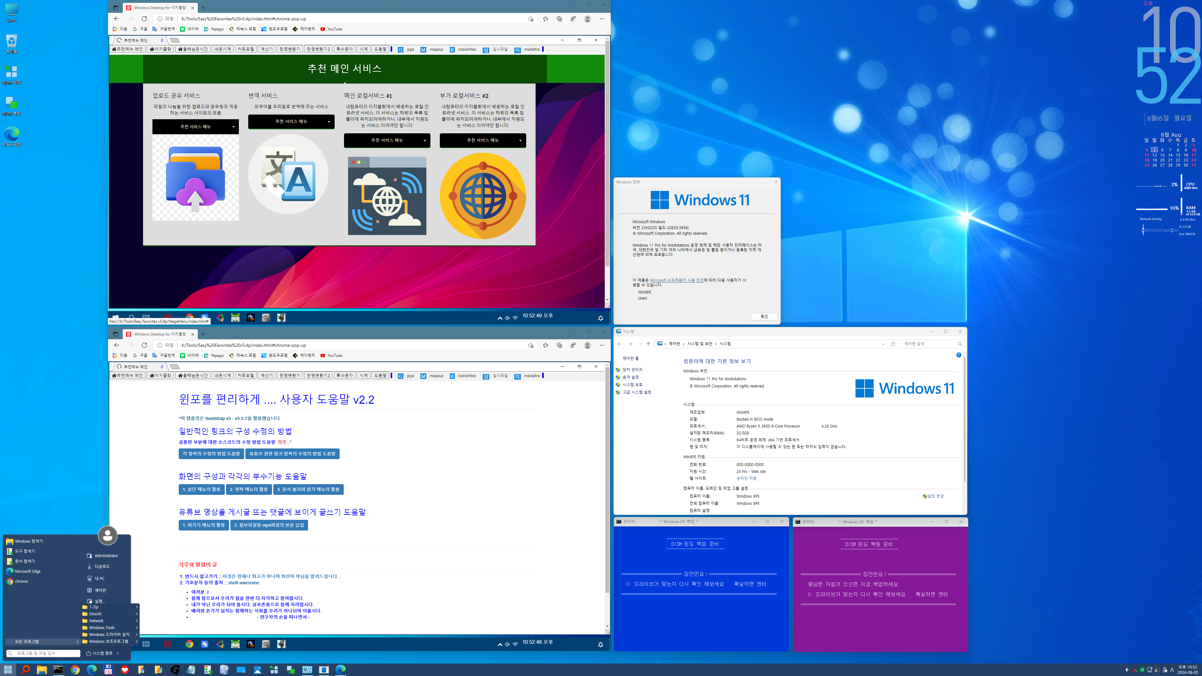Screen dimensions: 1202x676
Task: Expand the 7-Zip folder submenu
Action: coord(110,607)
